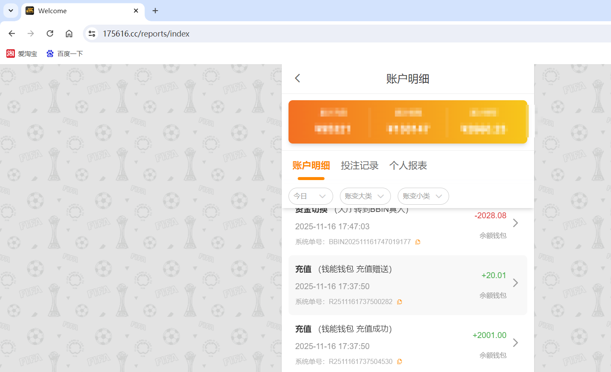Click the back arrow on 账户明细 page
Screen dimensions: 611x372
point(297,78)
